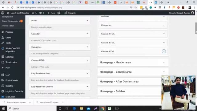
Task: Open Yoast SEO icon in admin bar
Action: point(59,13)
